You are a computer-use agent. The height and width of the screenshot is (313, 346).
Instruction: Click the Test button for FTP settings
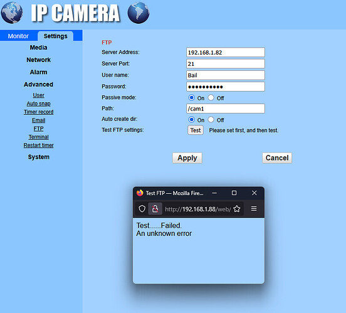click(x=196, y=130)
